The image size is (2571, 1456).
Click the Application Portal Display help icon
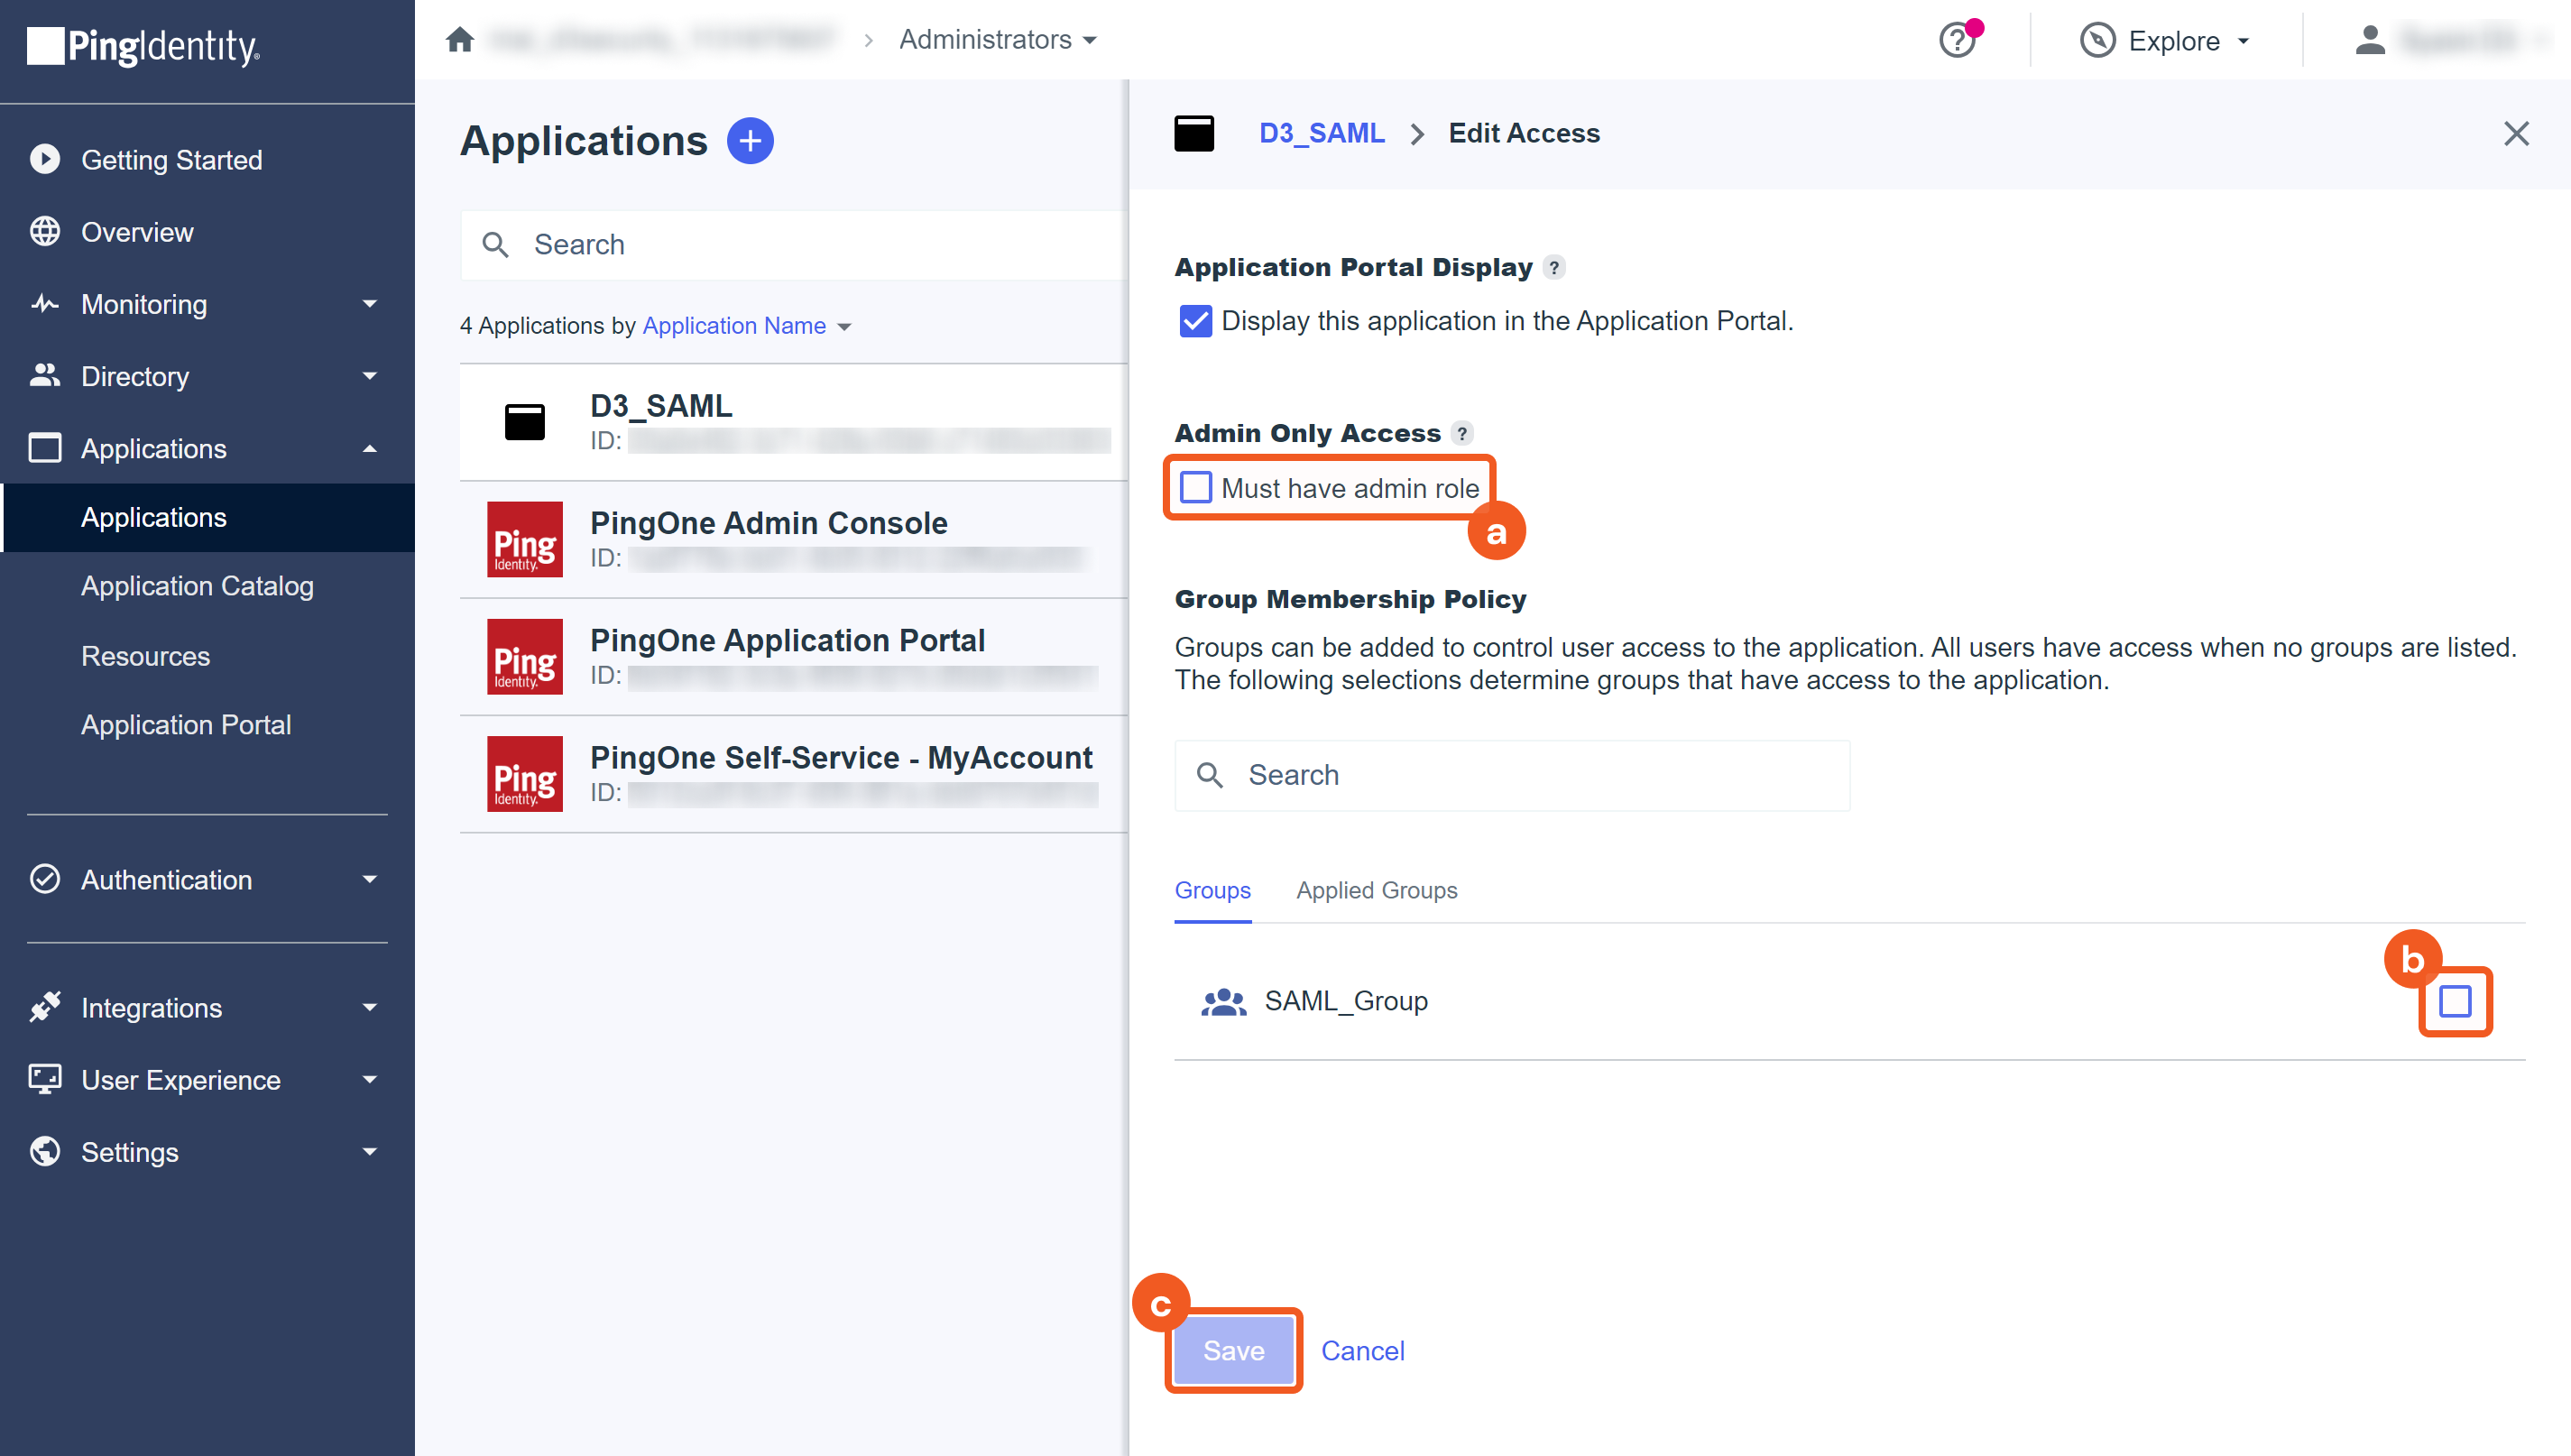tap(1553, 267)
